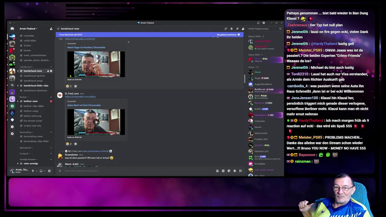Open pinned messages icon
Screen dimensions: 386x217
[x=237, y=29]
